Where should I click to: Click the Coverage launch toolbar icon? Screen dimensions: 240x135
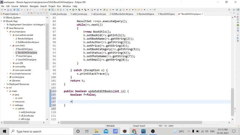pyautogui.click(x=79, y=10)
